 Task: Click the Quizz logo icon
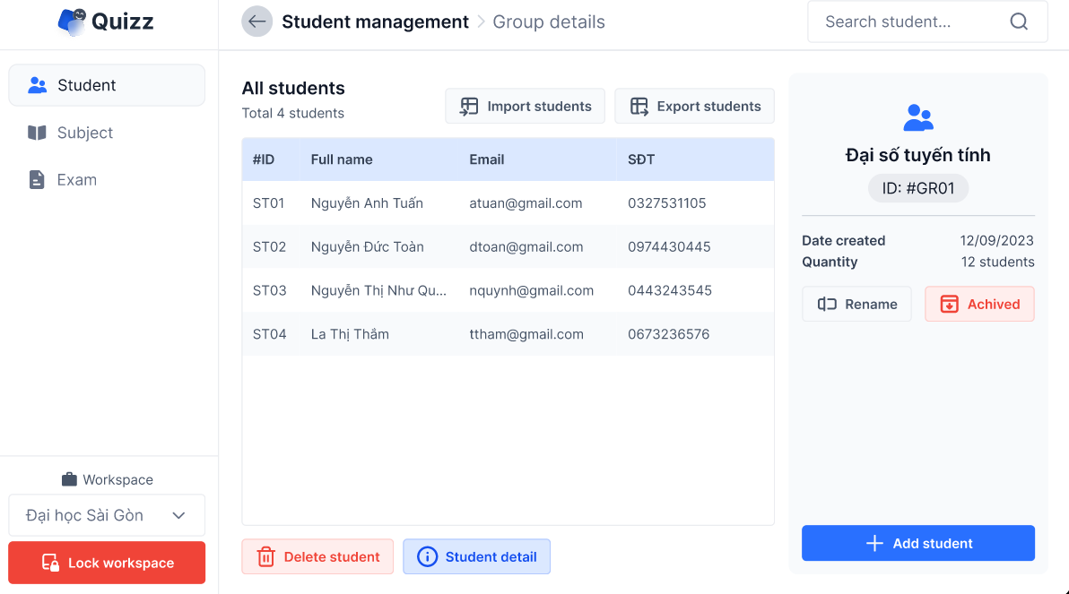pyautogui.click(x=72, y=22)
